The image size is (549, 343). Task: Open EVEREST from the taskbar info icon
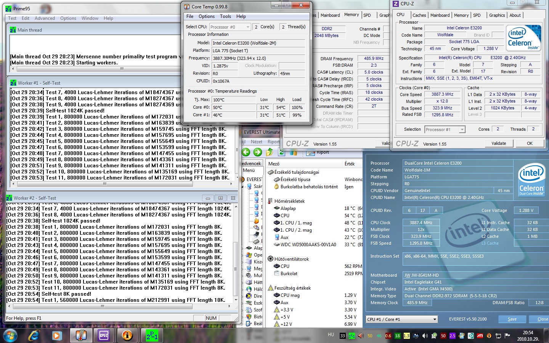(x=127, y=335)
